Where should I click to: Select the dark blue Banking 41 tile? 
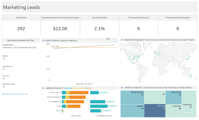[x=155, y=110]
